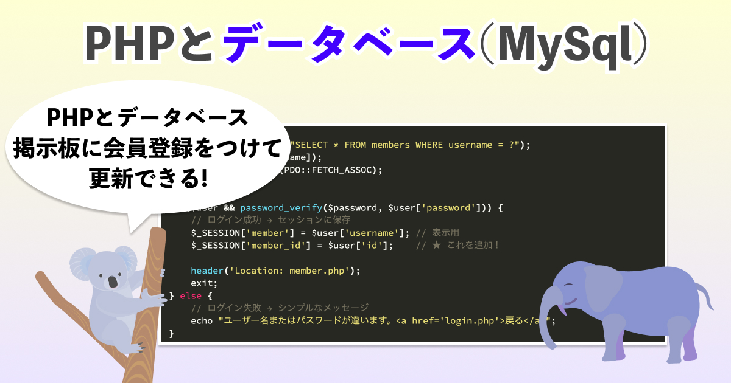The image size is (731, 383).
Task: Click the brown tree trunk
Action: pyautogui.click(x=152, y=316)
